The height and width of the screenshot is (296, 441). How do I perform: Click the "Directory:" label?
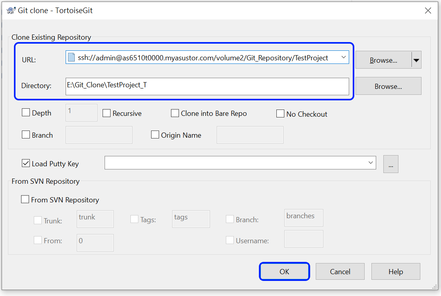(36, 86)
